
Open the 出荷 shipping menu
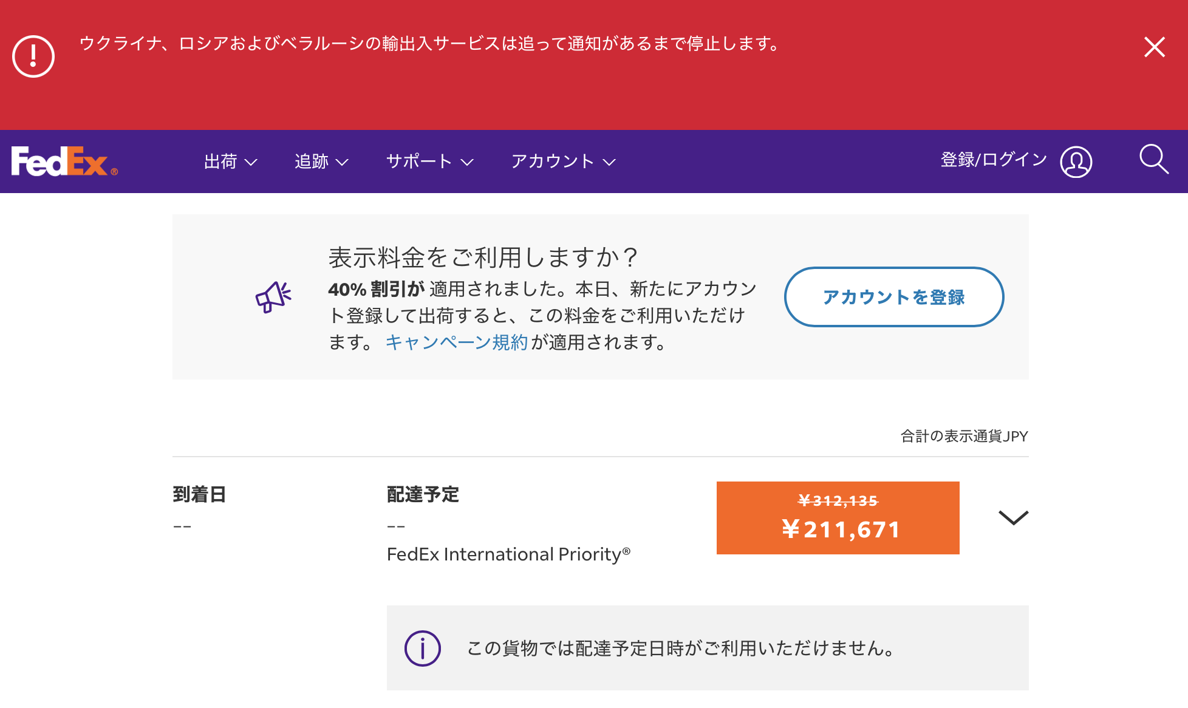tap(231, 162)
